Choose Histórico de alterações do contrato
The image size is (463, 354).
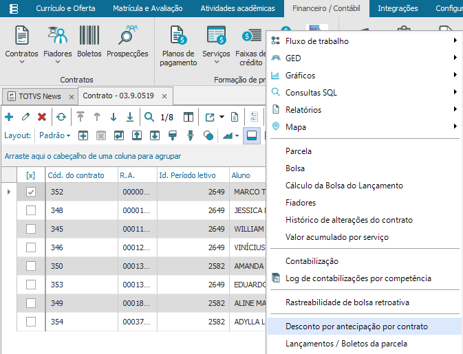pyautogui.click(x=349, y=220)
